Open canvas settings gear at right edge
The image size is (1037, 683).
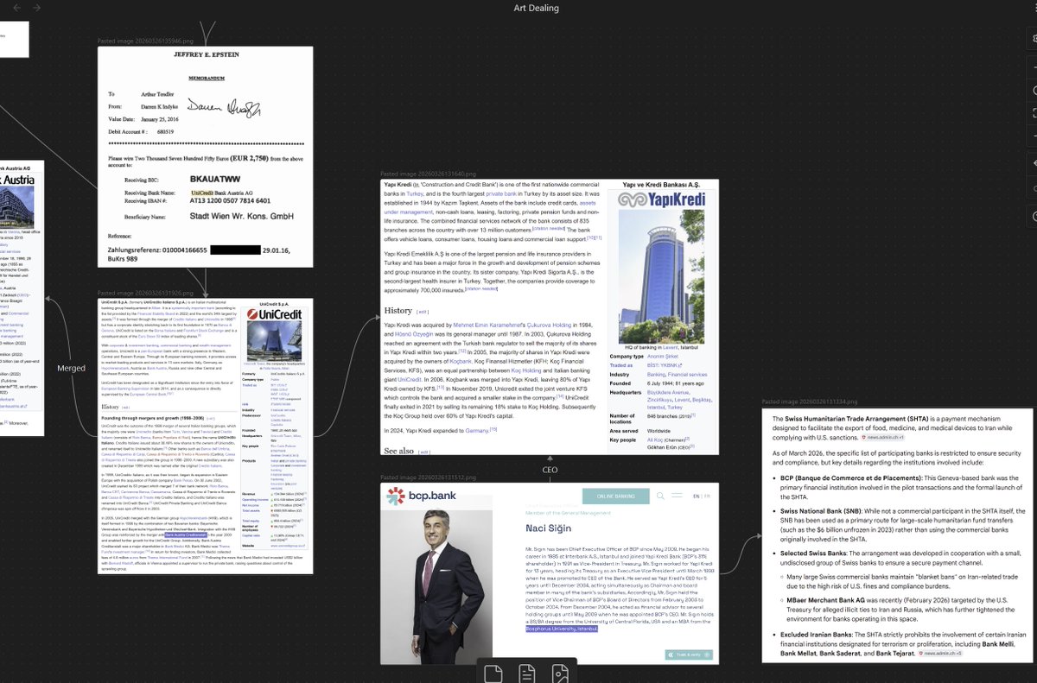click(1033, 38)
